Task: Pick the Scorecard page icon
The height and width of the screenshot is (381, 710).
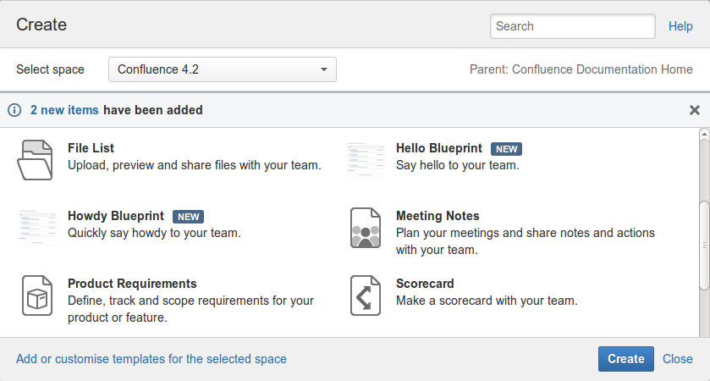Action: pos(366,295)
